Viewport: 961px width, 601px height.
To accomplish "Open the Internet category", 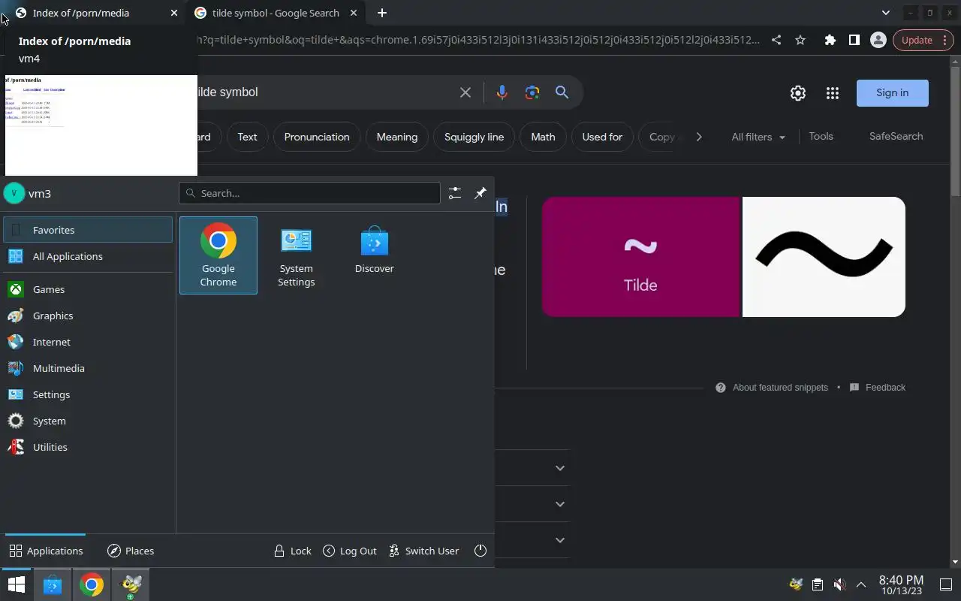I will point(88,342).
